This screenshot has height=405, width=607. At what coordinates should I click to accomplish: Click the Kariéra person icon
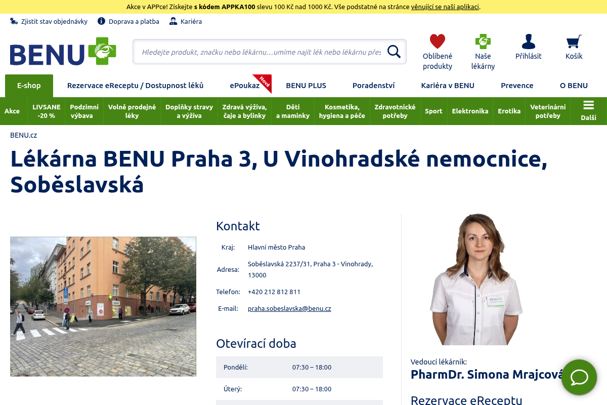pos(174,21)
